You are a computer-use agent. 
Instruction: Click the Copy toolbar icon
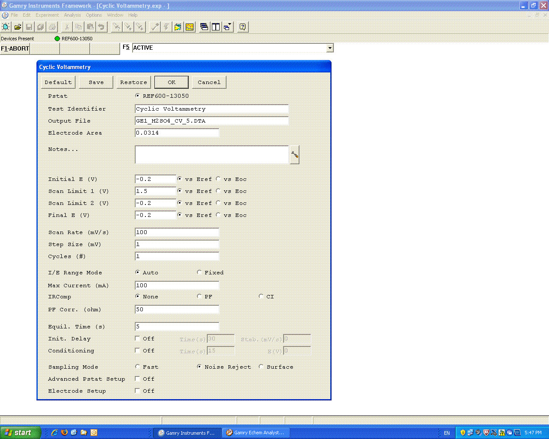point(78,27)
